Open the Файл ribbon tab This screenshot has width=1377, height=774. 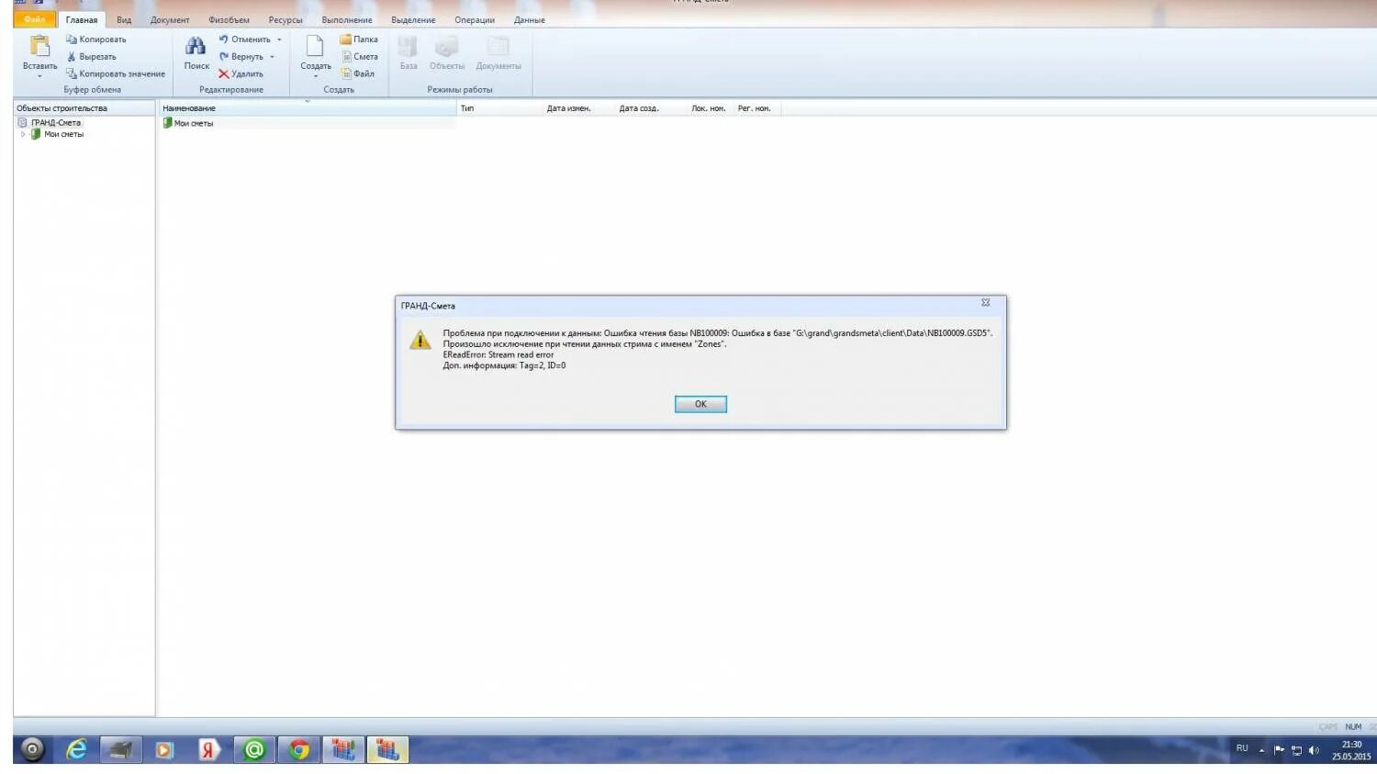click(35, 19)
